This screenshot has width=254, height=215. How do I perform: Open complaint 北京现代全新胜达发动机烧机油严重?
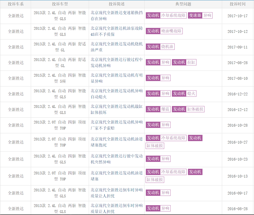(117, 47)
